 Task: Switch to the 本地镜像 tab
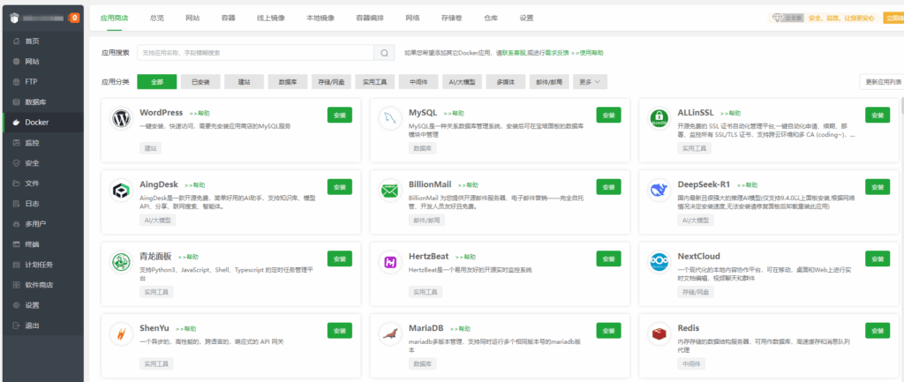coord(320,18)
